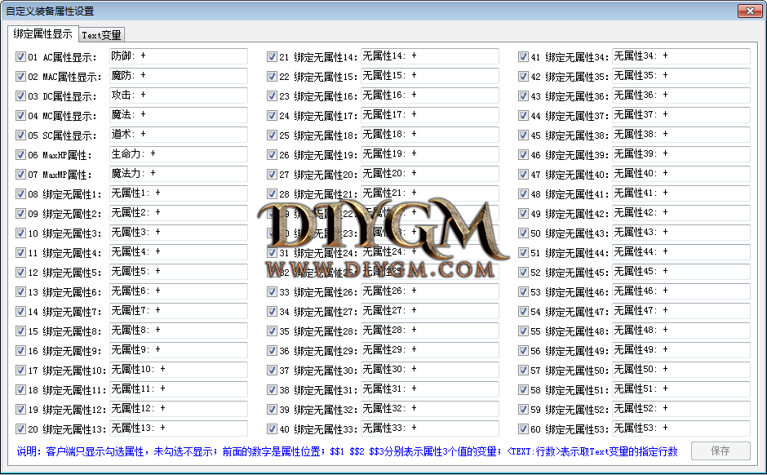Close the 自定义装备属性设置 dialog window

click(x=750, y=11)
